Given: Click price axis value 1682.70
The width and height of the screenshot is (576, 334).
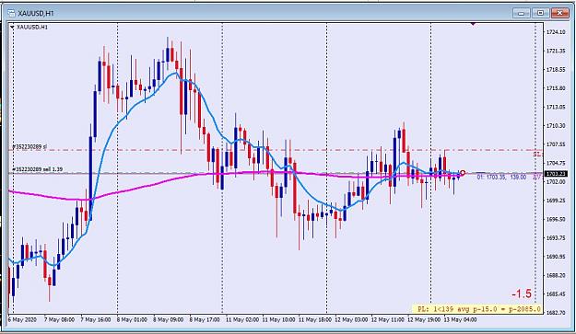Looking at the screenshot, I should point(556,313).
